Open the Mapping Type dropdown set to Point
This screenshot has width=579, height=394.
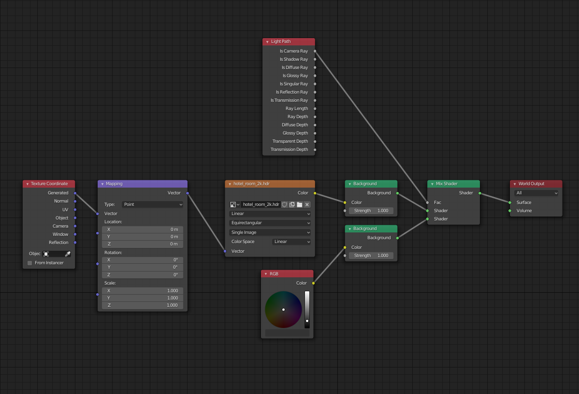pyautogui.click(x=153, y=204)
